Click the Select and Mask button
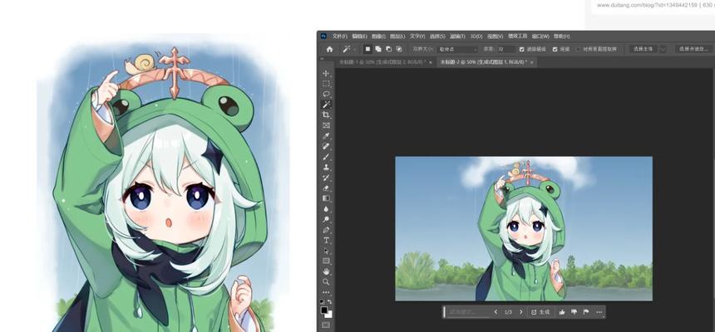The height and width of the screenshot is (332, 715). point(693,49)
